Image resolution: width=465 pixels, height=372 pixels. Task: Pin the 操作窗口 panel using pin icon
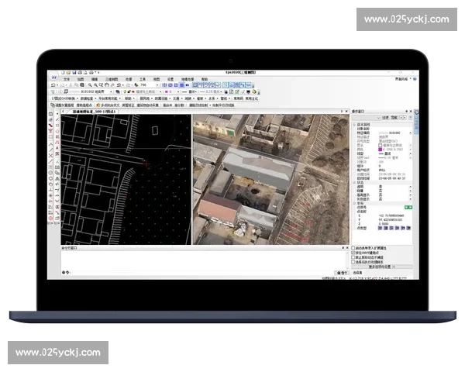pyautogui.click(x=405, y=112)
